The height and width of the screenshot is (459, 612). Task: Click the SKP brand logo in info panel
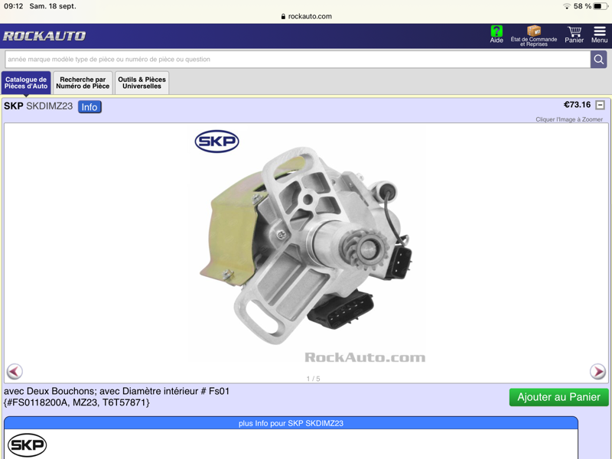[x=27, y=445]
